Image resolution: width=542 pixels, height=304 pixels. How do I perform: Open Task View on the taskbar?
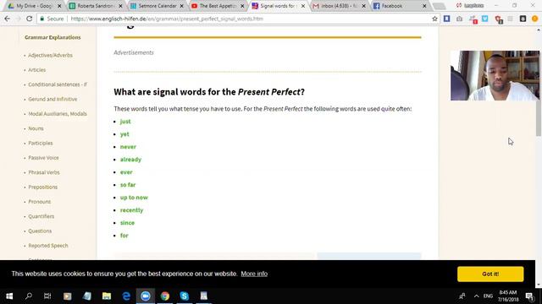click(47, 296)
